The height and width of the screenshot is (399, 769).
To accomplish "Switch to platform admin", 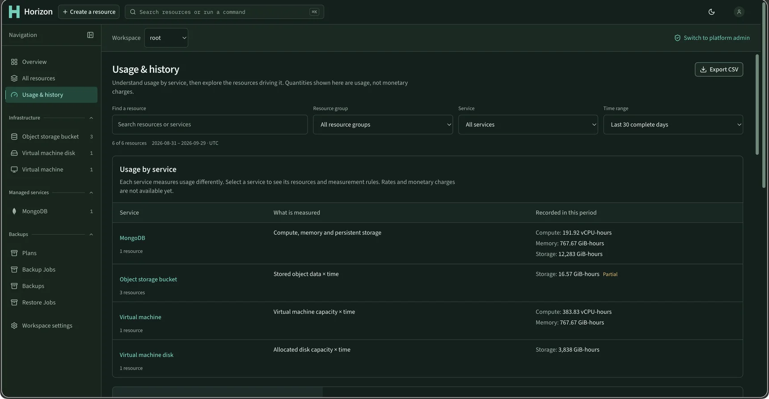I will [x=712, y=38].
